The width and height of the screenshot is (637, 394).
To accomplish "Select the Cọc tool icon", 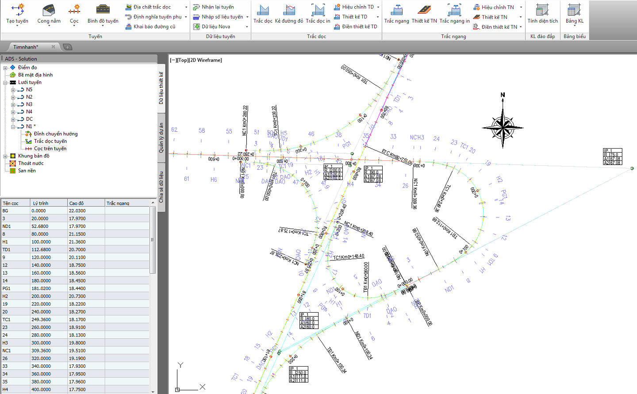I will click(74, 10).
